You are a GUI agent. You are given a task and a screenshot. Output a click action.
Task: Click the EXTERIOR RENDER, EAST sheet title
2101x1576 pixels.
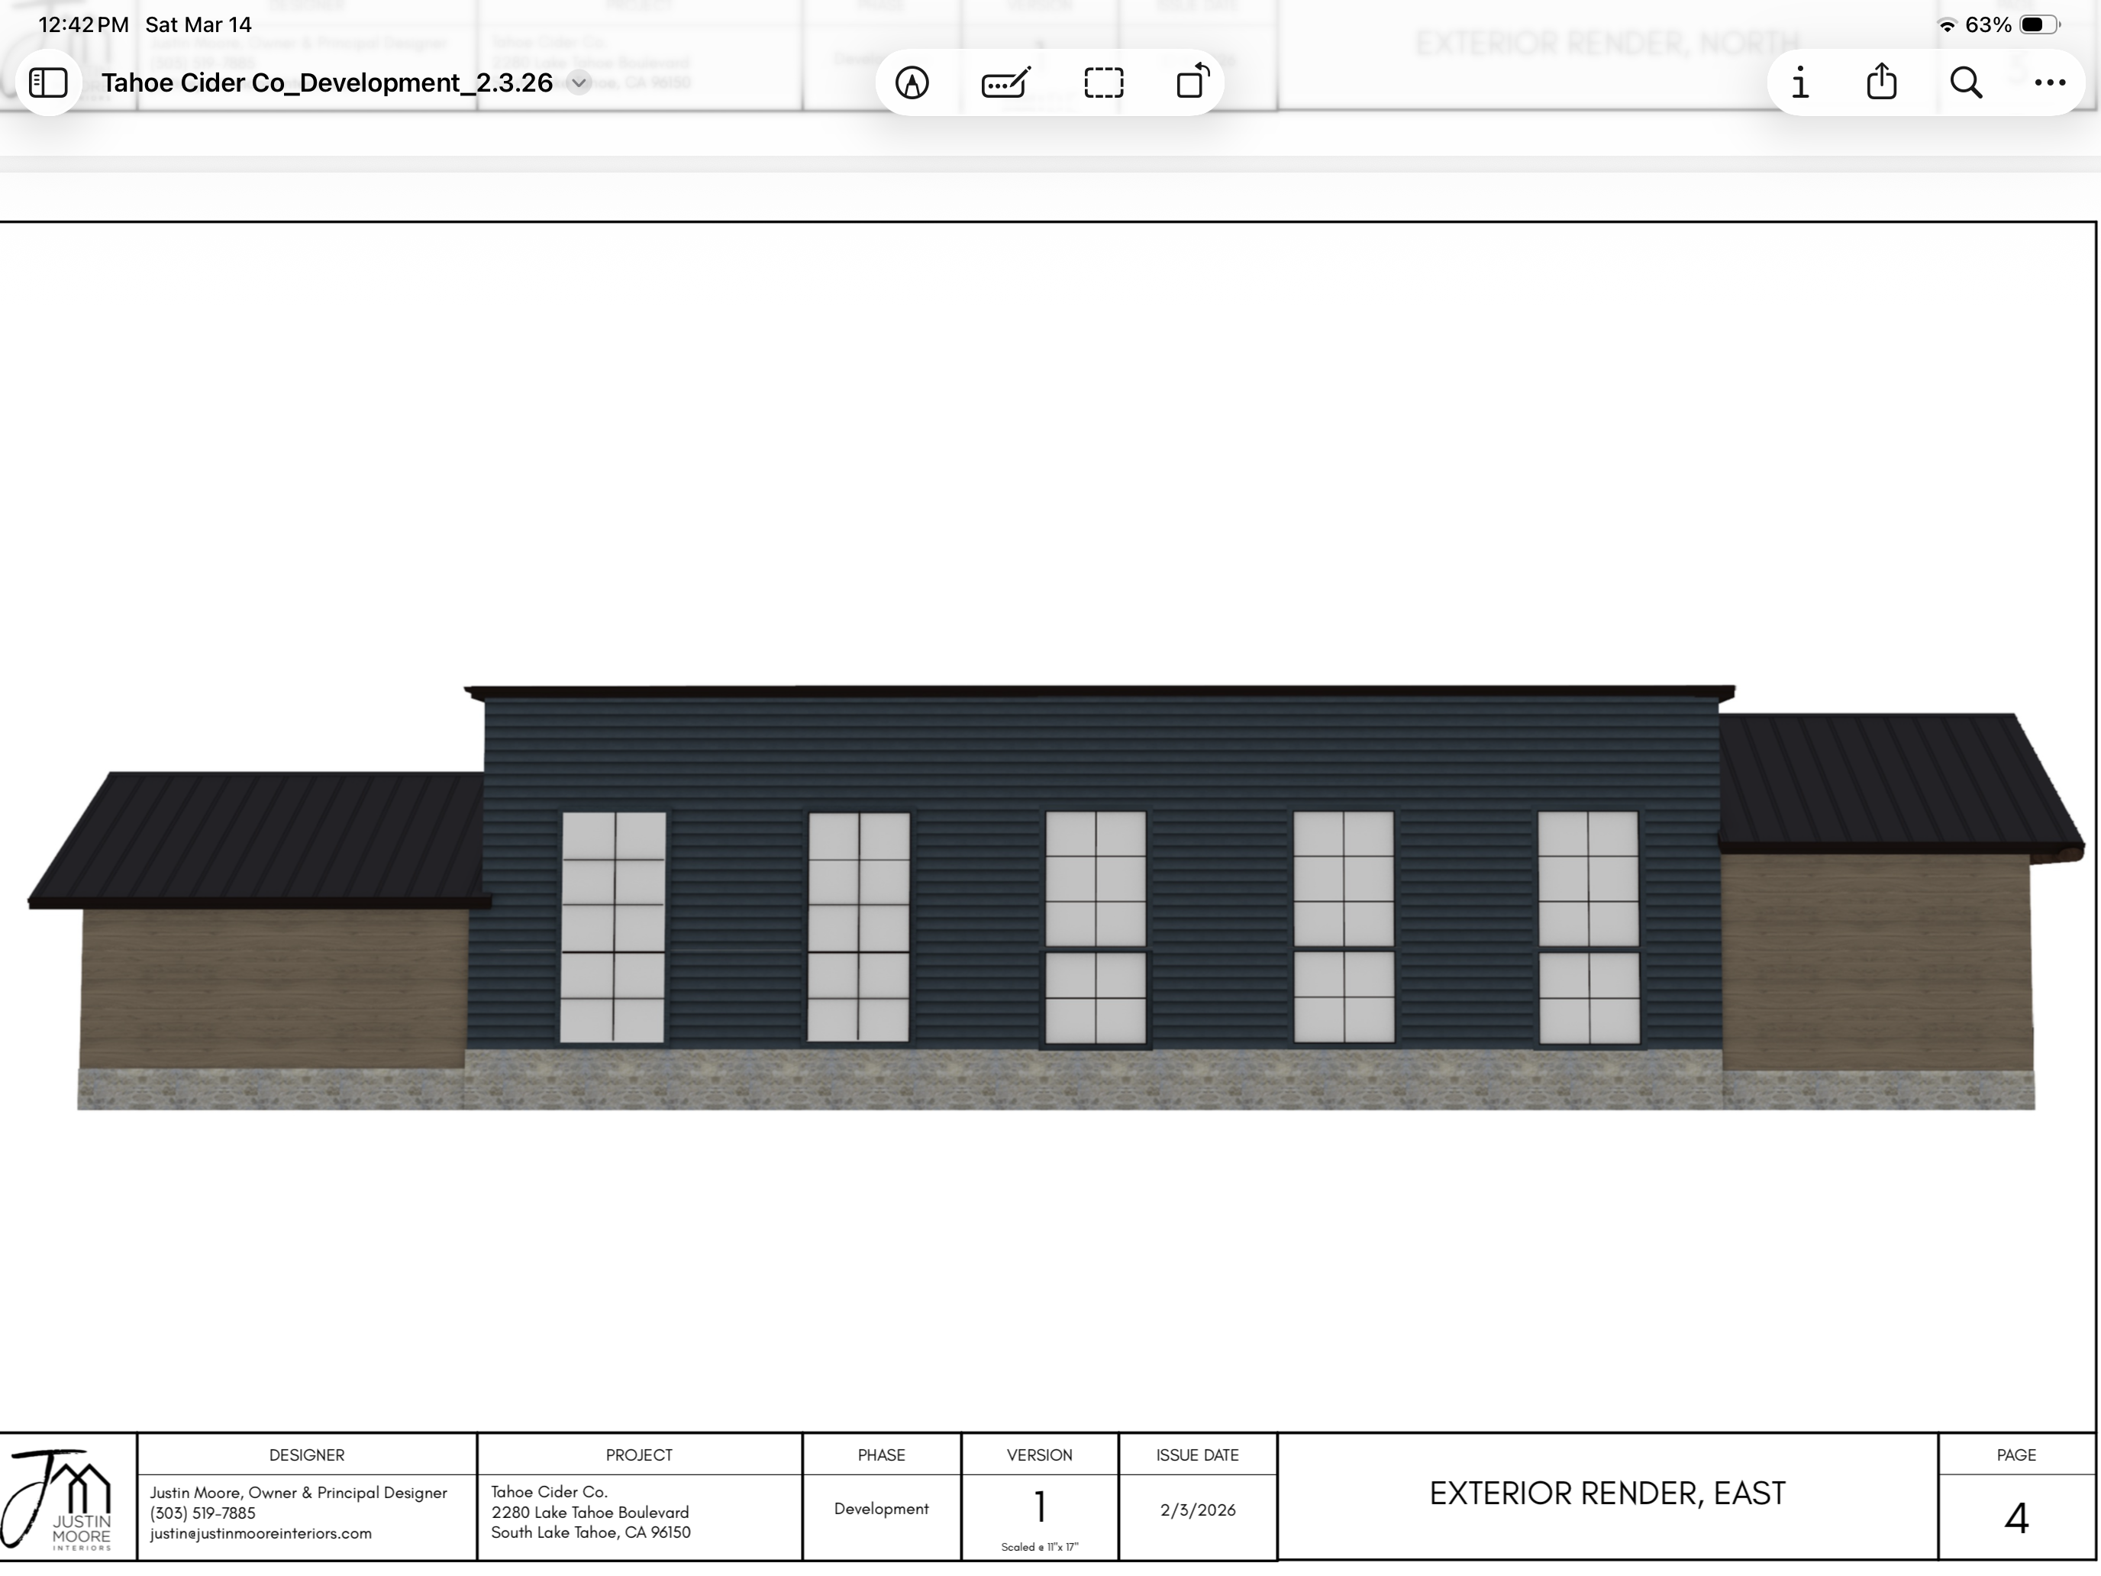(x=1607, y=1494)
